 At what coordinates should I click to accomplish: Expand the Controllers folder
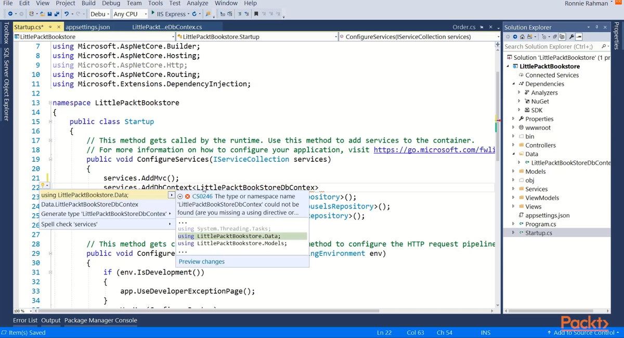(x=514, y=145)
